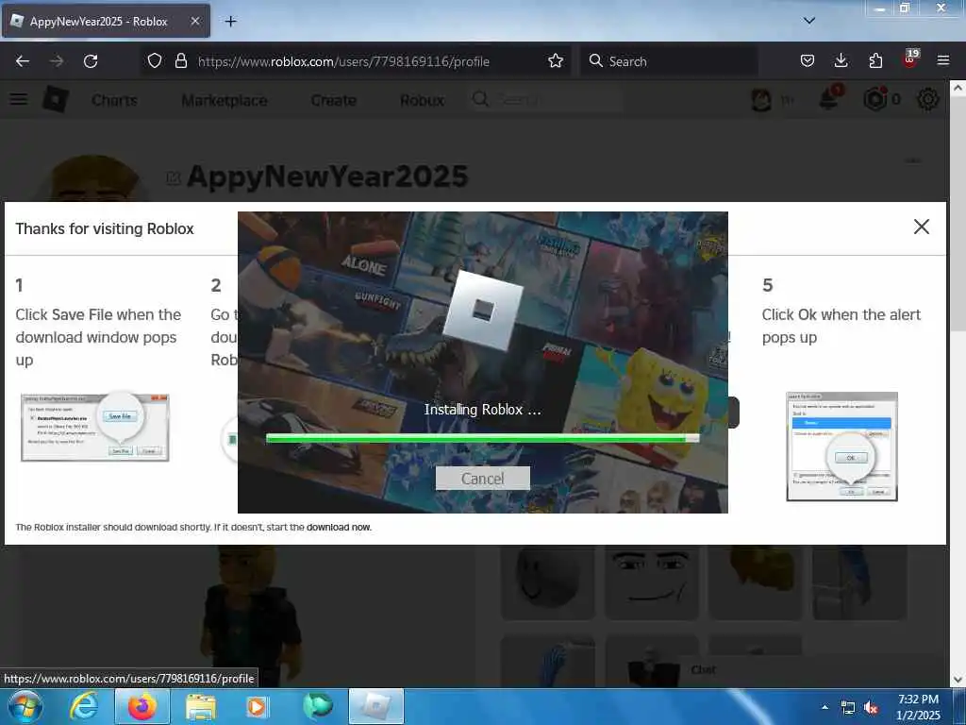Viewport: 966px width, 725px height.
Task: Switch to Firefox in the taskbar
Action: [x=142, y=706]
